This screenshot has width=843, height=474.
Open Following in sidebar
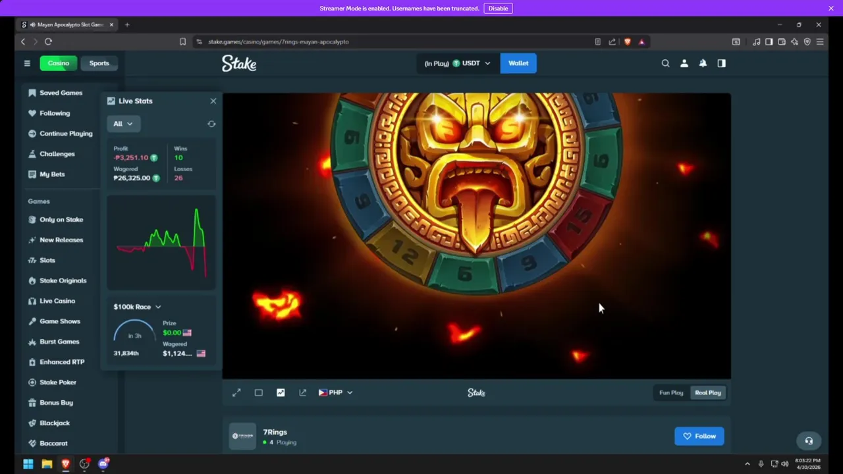coord(55,113)
